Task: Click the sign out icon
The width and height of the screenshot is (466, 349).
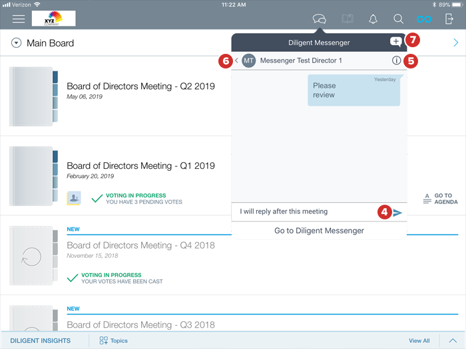Action: (x=449, y=19)
